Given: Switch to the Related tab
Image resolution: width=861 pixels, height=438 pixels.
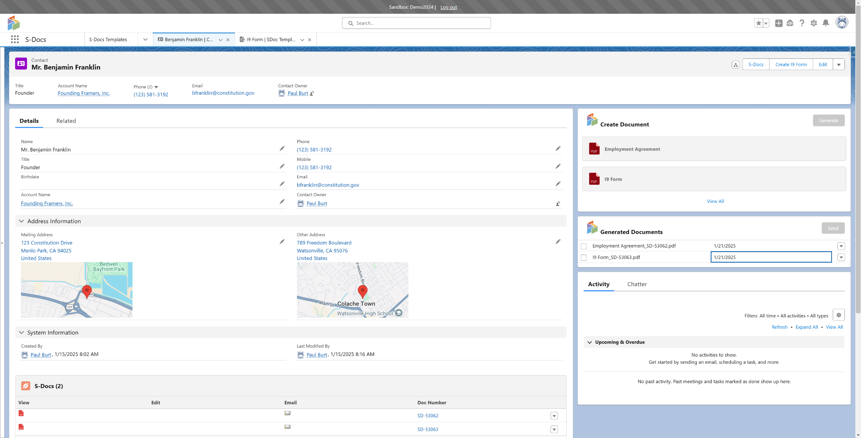Looking at the screenshot, I should [x=66, y=121].
